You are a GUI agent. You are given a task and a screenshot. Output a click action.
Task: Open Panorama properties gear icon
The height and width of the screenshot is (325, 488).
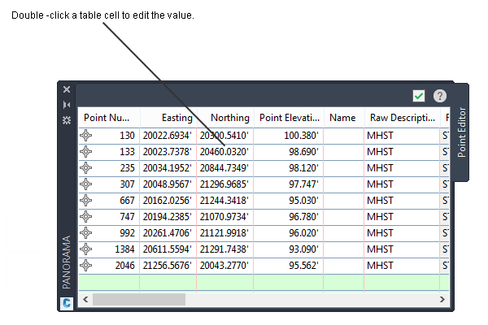pyautogui.click(x=67, y=120)
